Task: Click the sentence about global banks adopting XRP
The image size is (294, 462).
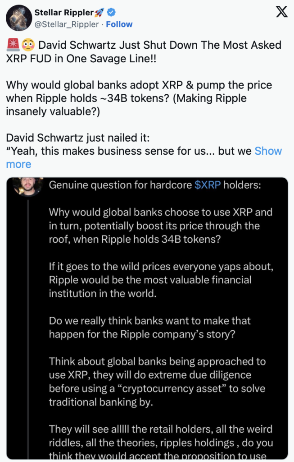Action: [135, 85]
